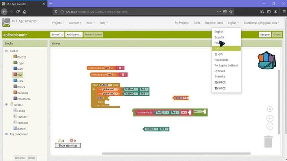Zoom in with the plus icon
The width and height of the screenshot is (287, 161).
270,119
